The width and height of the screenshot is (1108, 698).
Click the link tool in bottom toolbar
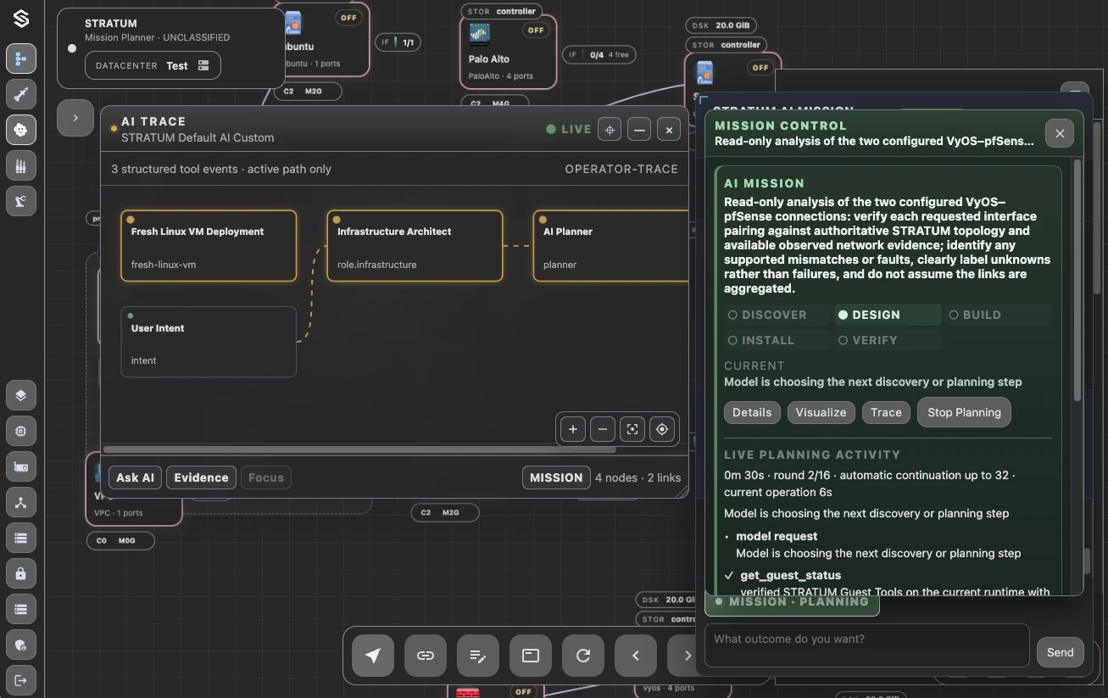point(426,655)
